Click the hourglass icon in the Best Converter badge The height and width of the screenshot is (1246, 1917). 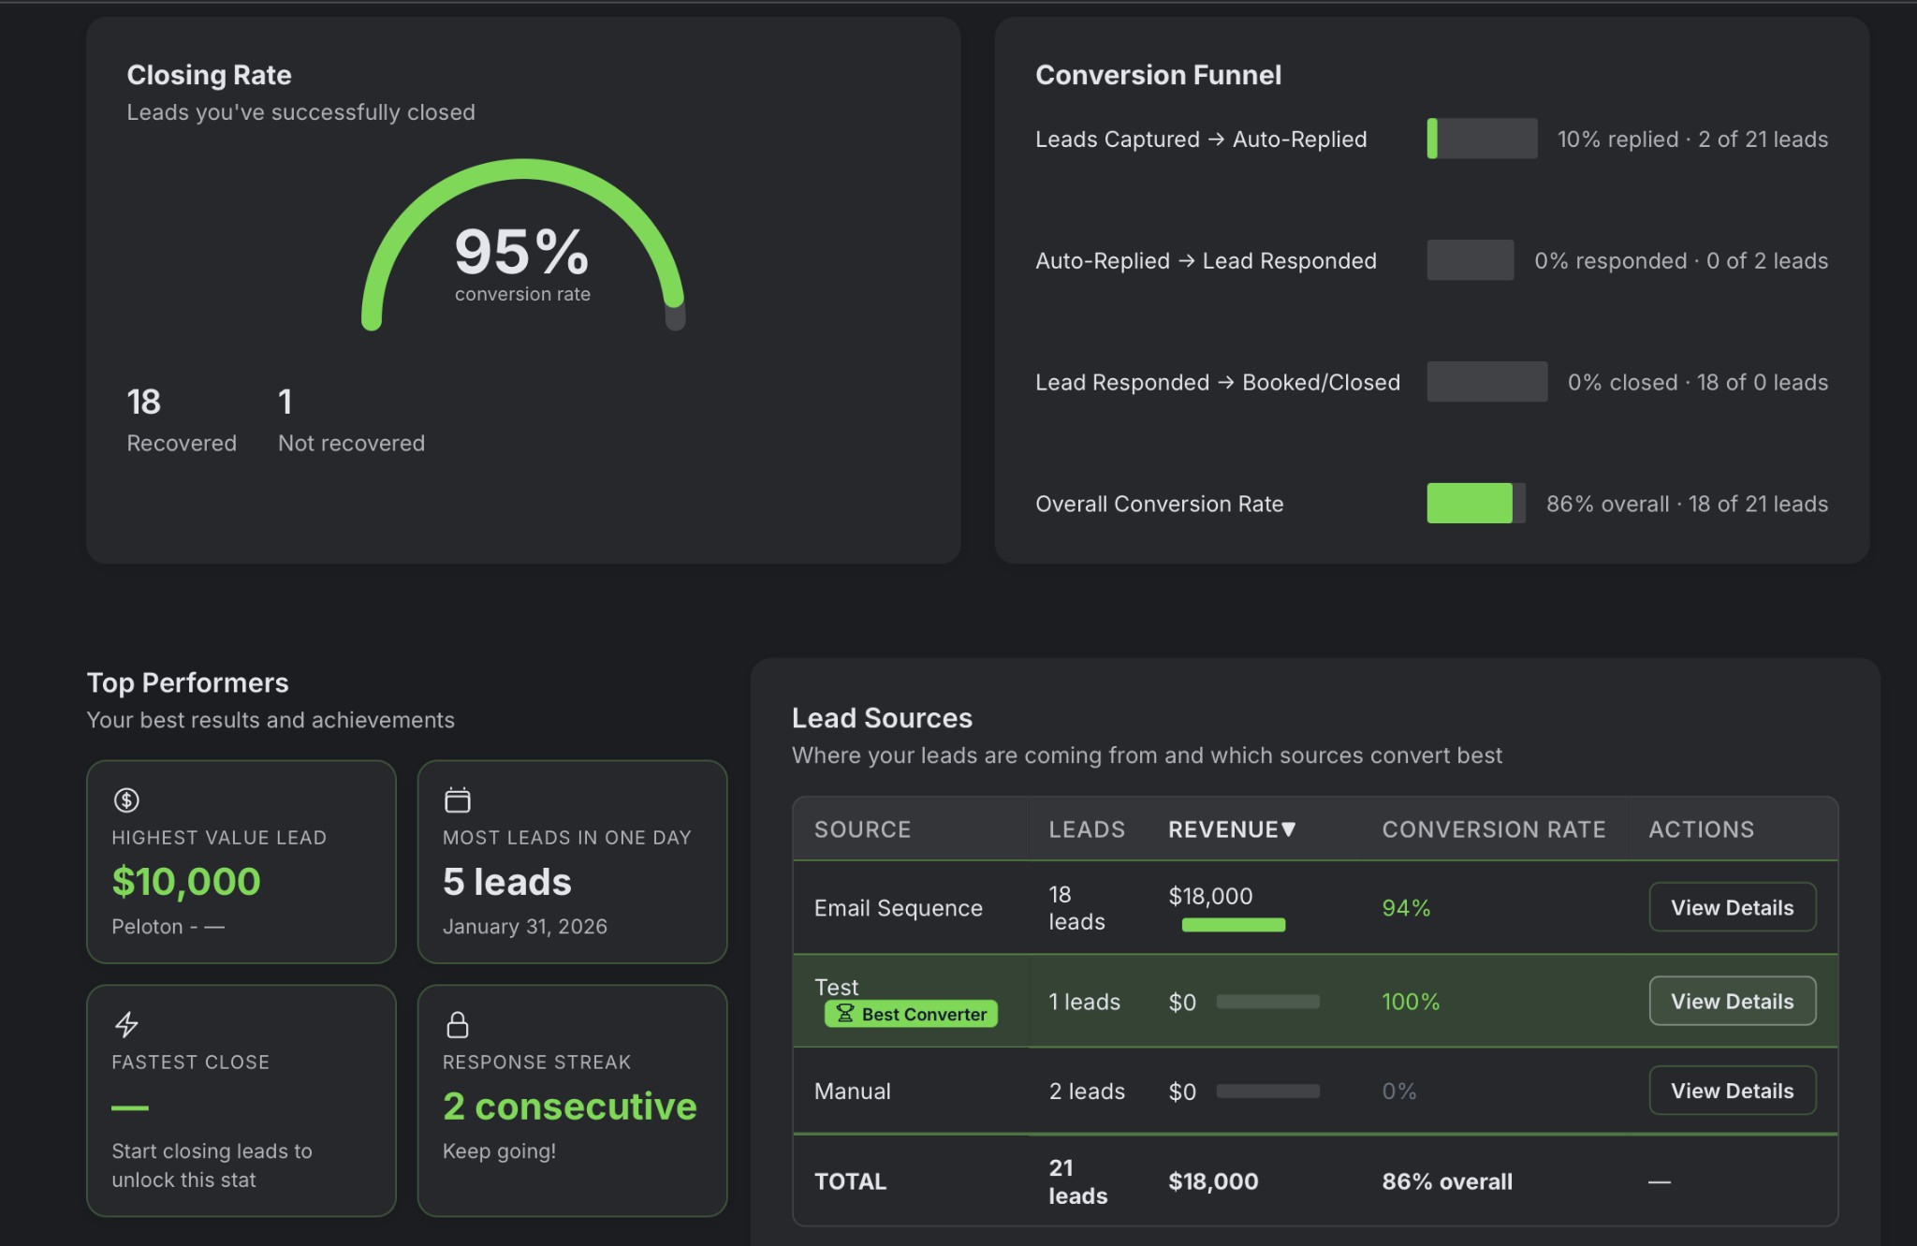(x=845, y=1014)
